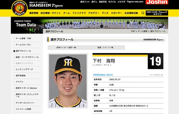Open FAN CLUB Tigers ID login
This screenshot has width=179, height=114.
[x=157, y=13]
